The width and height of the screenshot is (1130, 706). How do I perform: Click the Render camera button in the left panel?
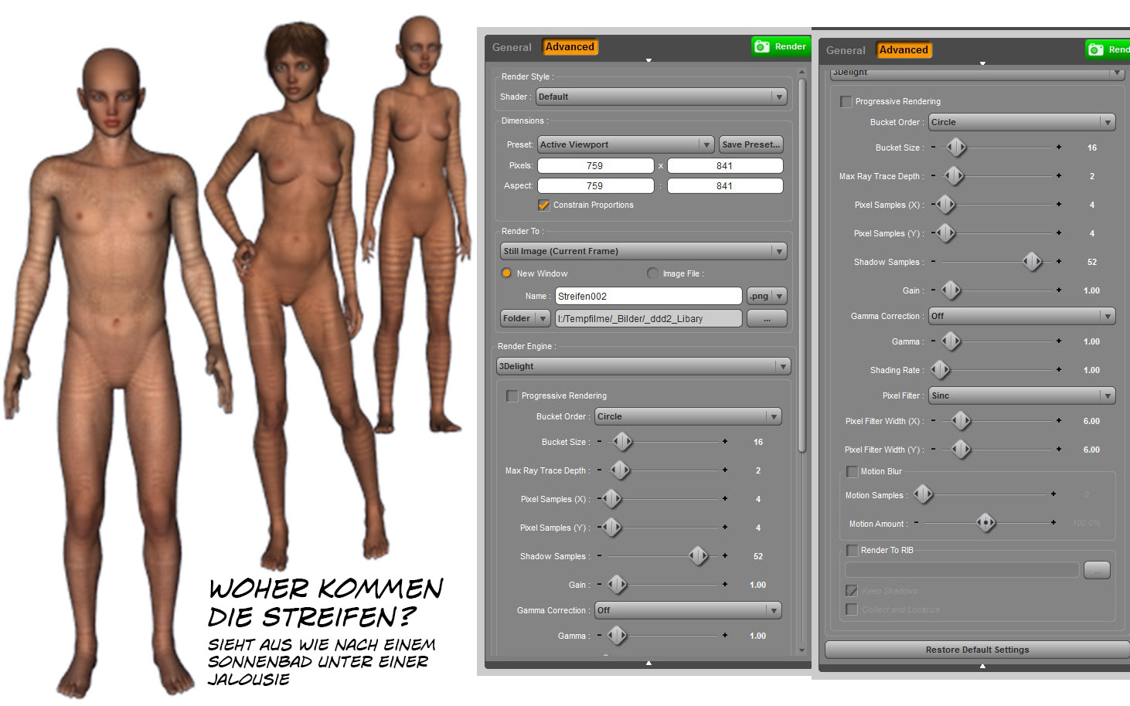pos(781,46)
